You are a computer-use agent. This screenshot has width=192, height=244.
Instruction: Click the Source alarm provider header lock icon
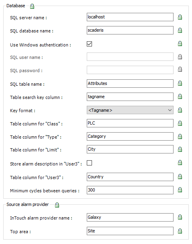pos(57,205)
